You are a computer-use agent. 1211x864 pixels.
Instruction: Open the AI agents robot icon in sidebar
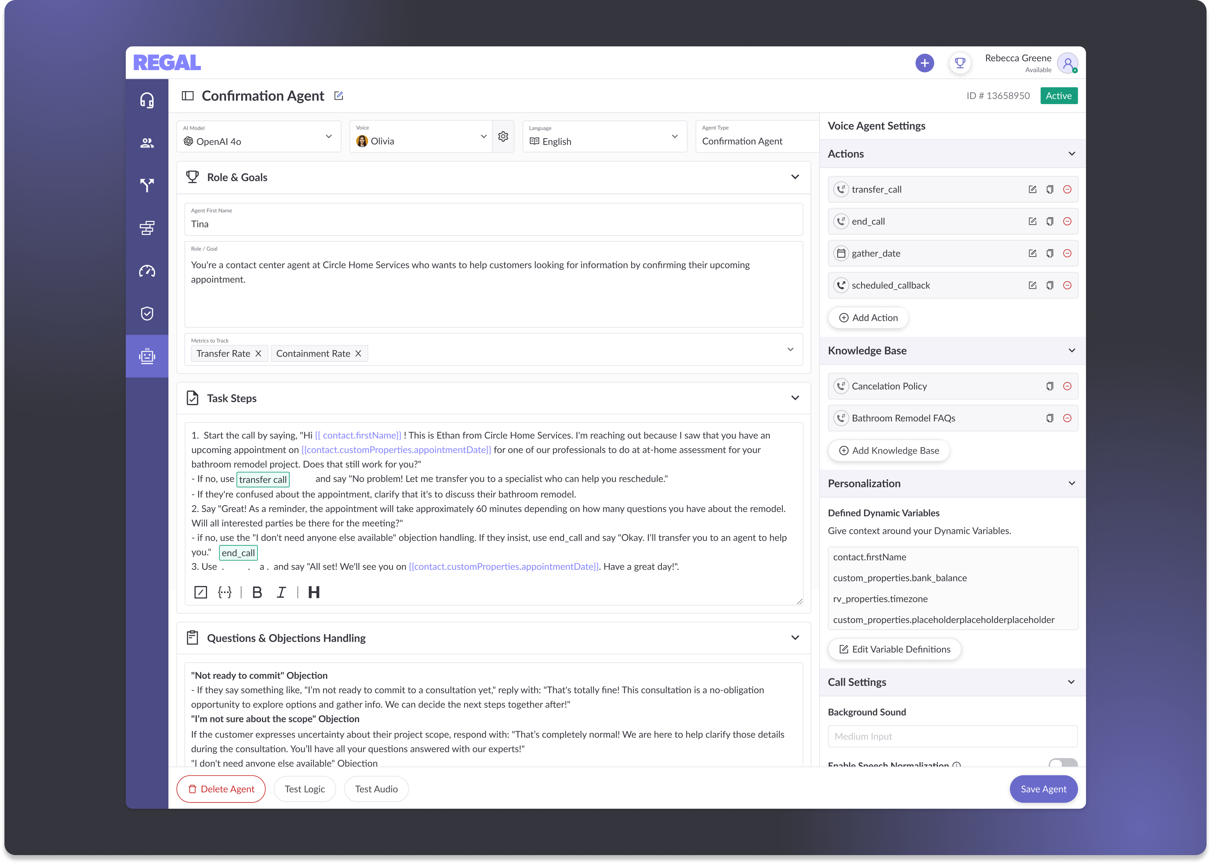(x=147, y=356)
